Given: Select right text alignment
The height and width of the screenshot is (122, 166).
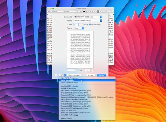Looking at the screenshot, I should point(103,11).
